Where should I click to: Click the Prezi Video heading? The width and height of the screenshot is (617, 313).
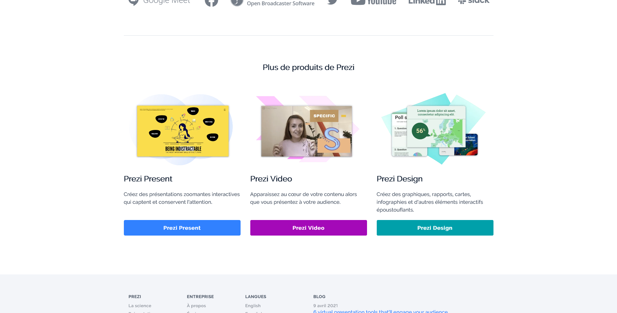(271, 179)
